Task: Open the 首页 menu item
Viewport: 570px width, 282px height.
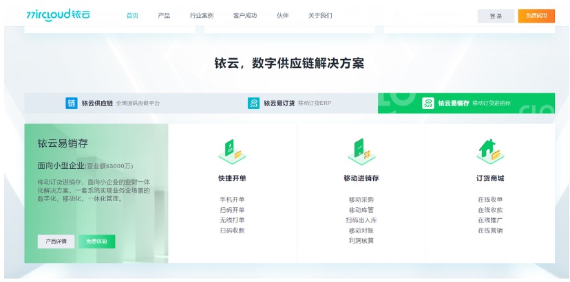Action: 133,15
